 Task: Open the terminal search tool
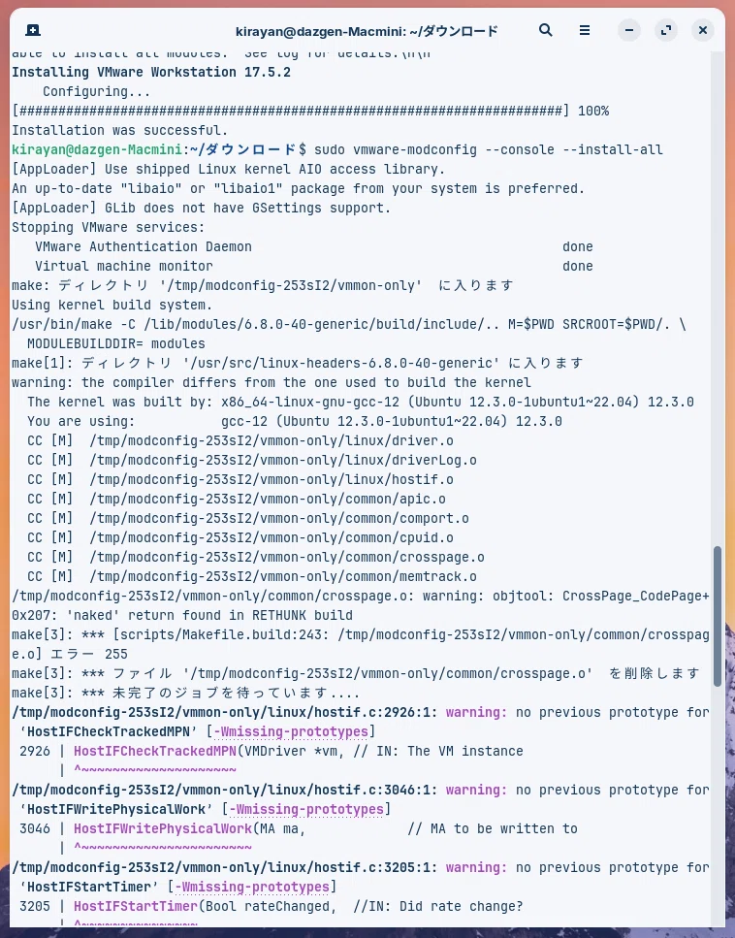(x=545, y=30)
